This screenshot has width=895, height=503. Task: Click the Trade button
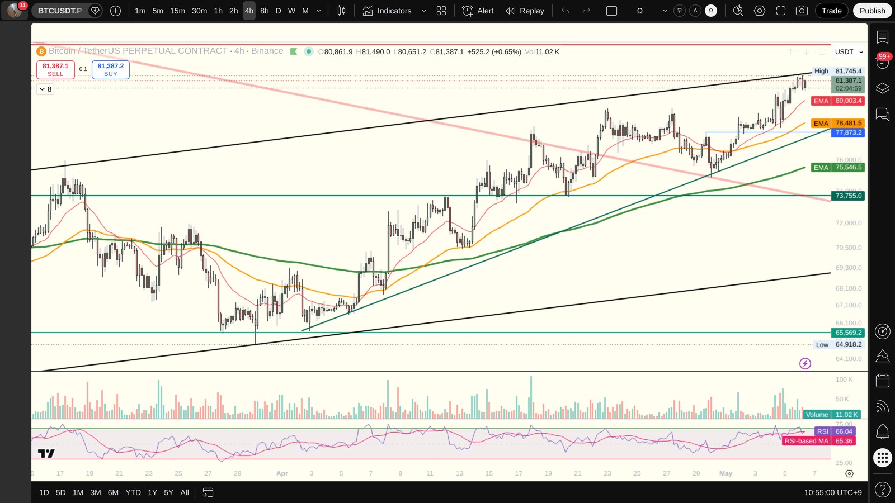click(x=831, y=11)
